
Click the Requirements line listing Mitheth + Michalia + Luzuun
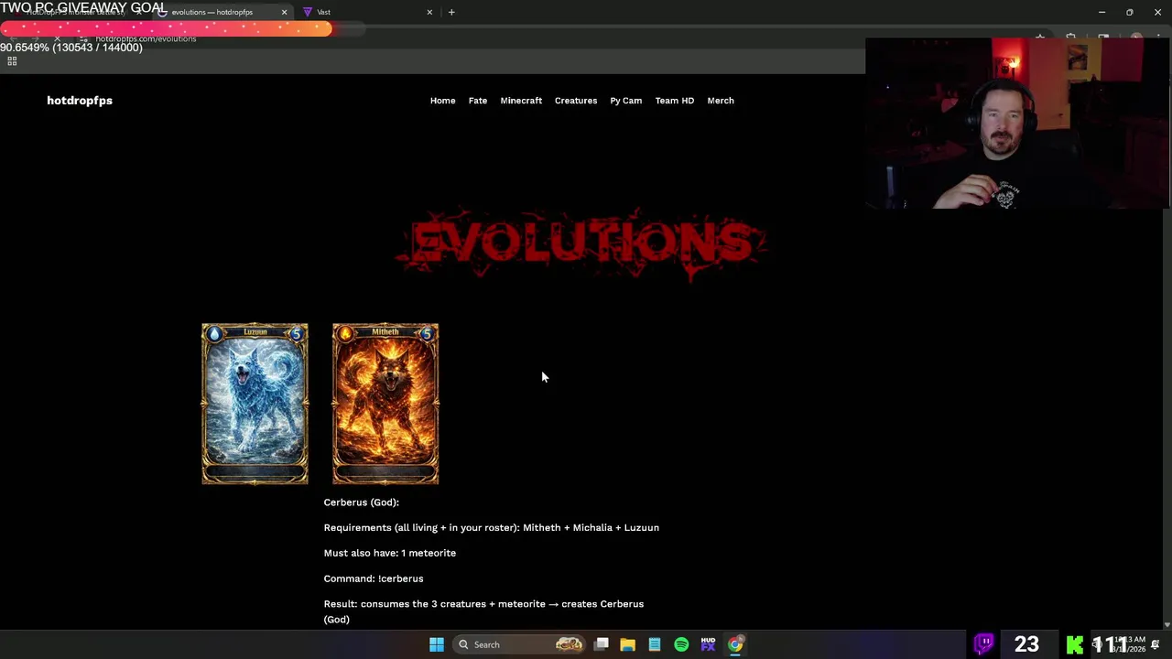click(x=491, y=528)
